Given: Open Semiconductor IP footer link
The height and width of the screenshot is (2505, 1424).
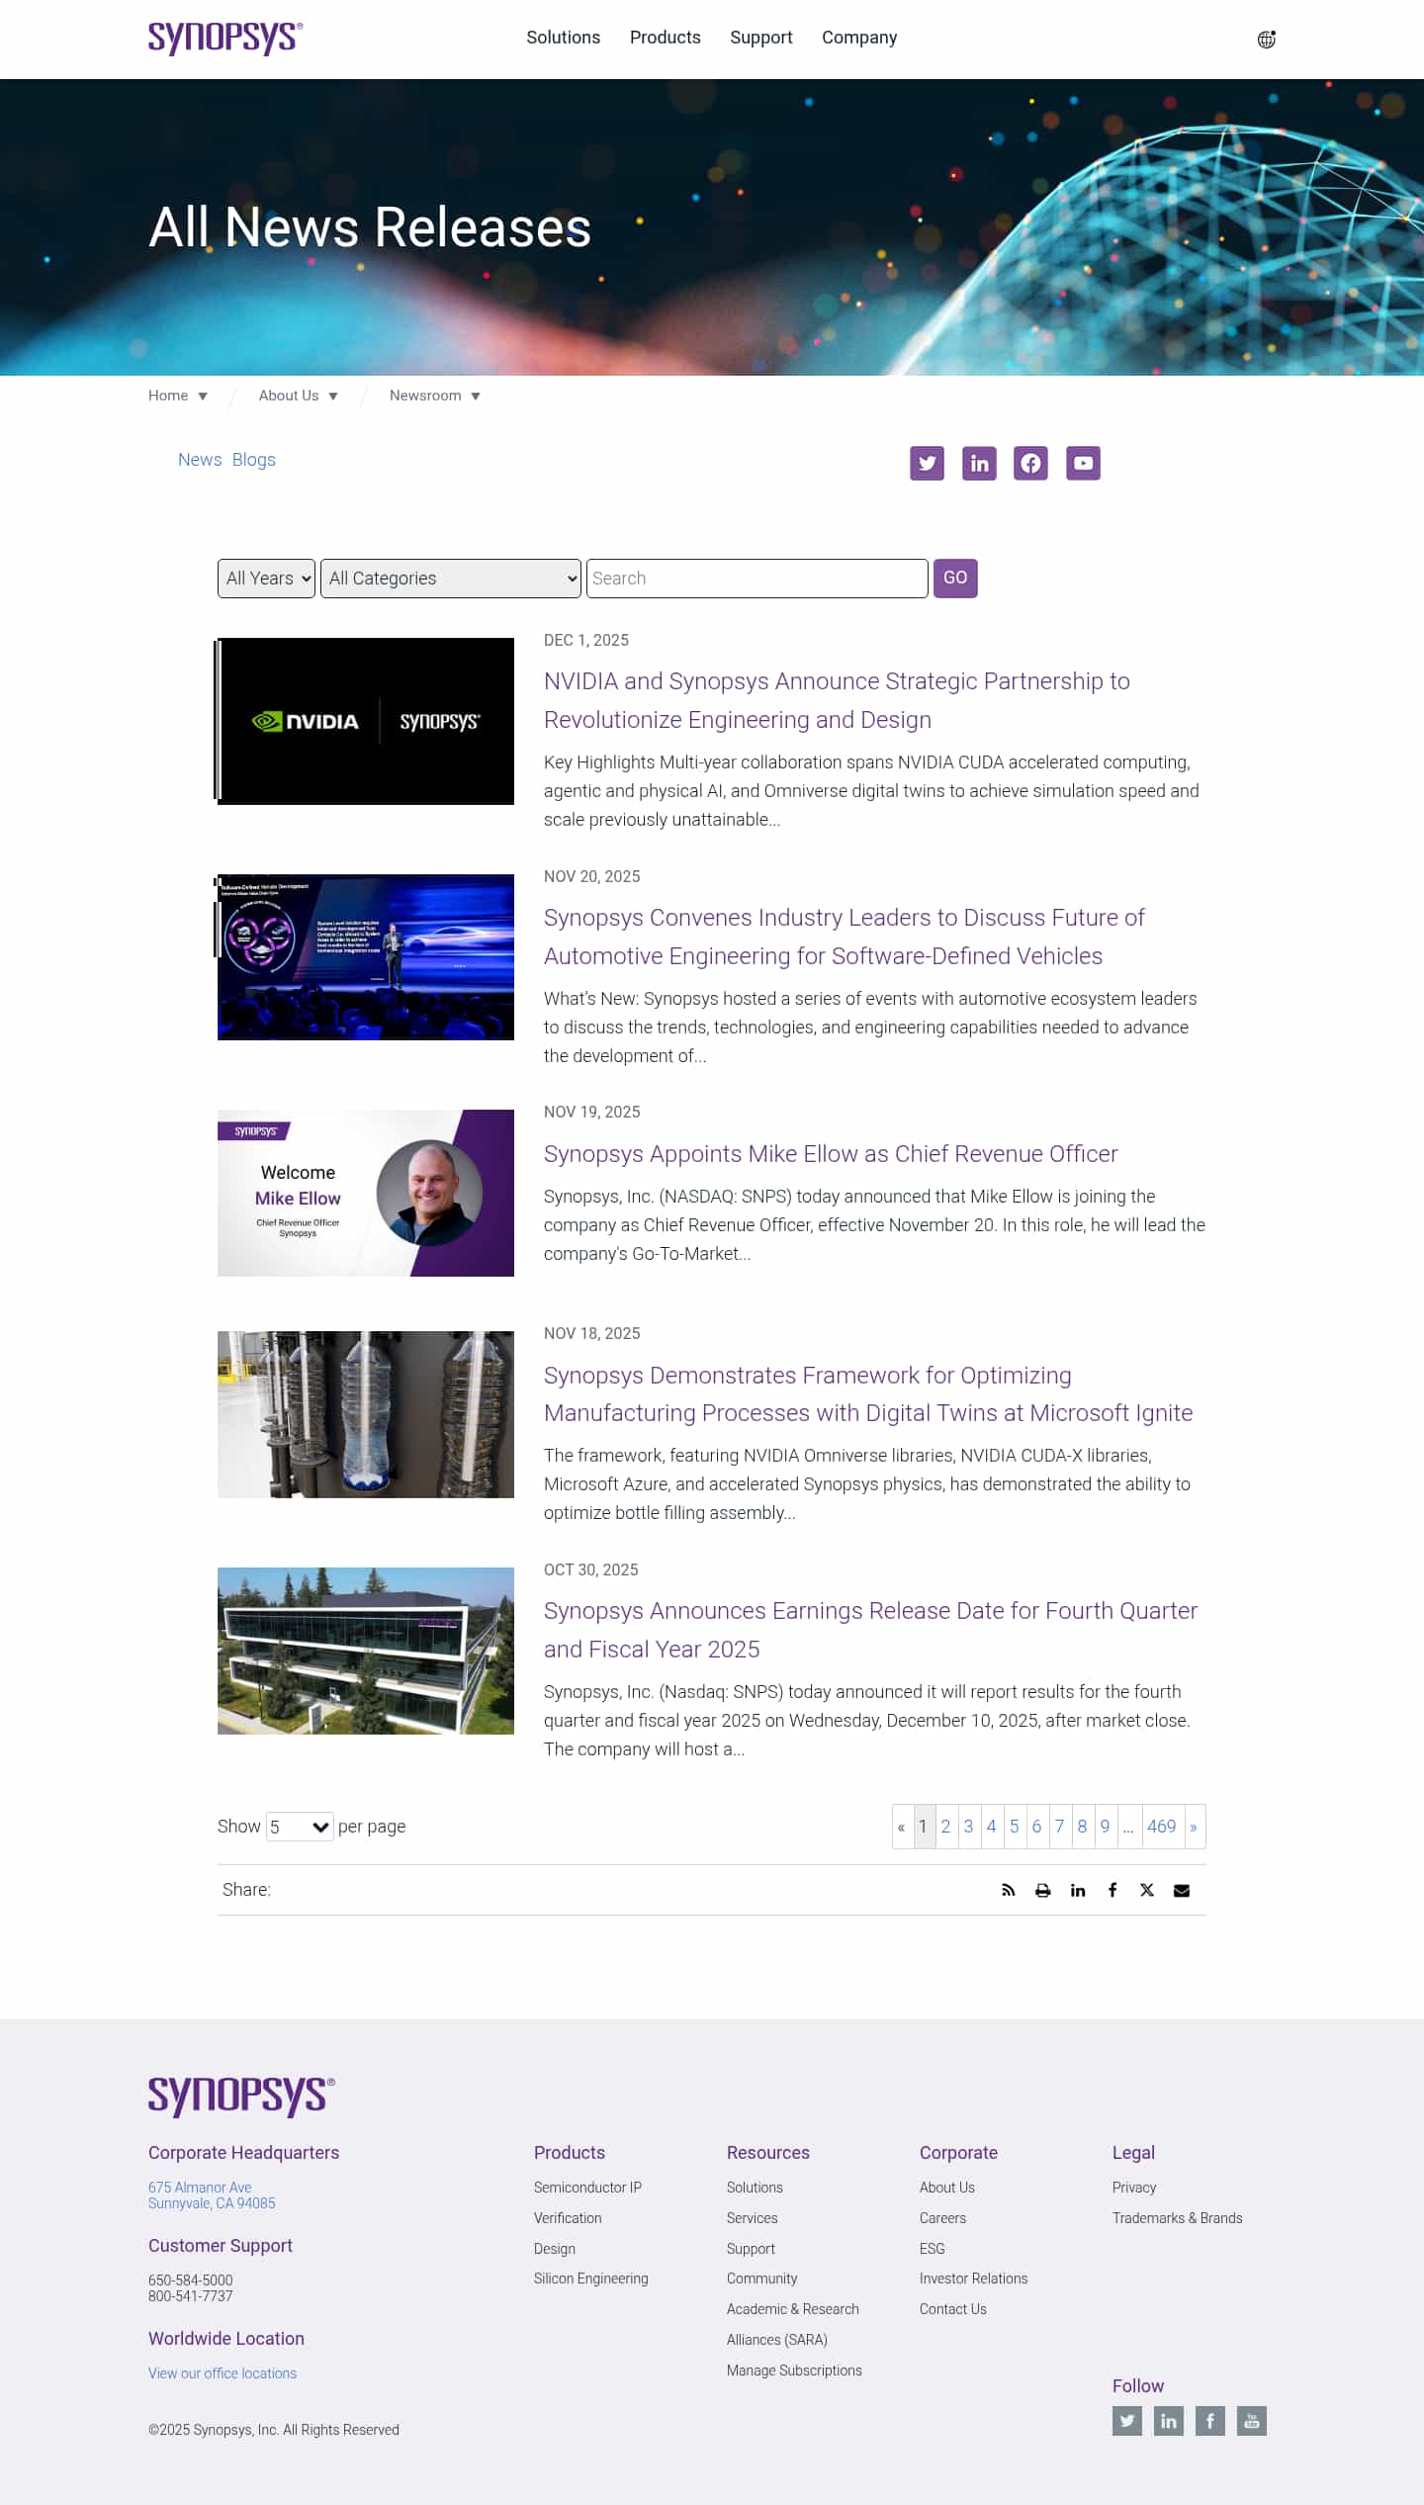Looking at the screenshot, I should tap(587, 2188).
